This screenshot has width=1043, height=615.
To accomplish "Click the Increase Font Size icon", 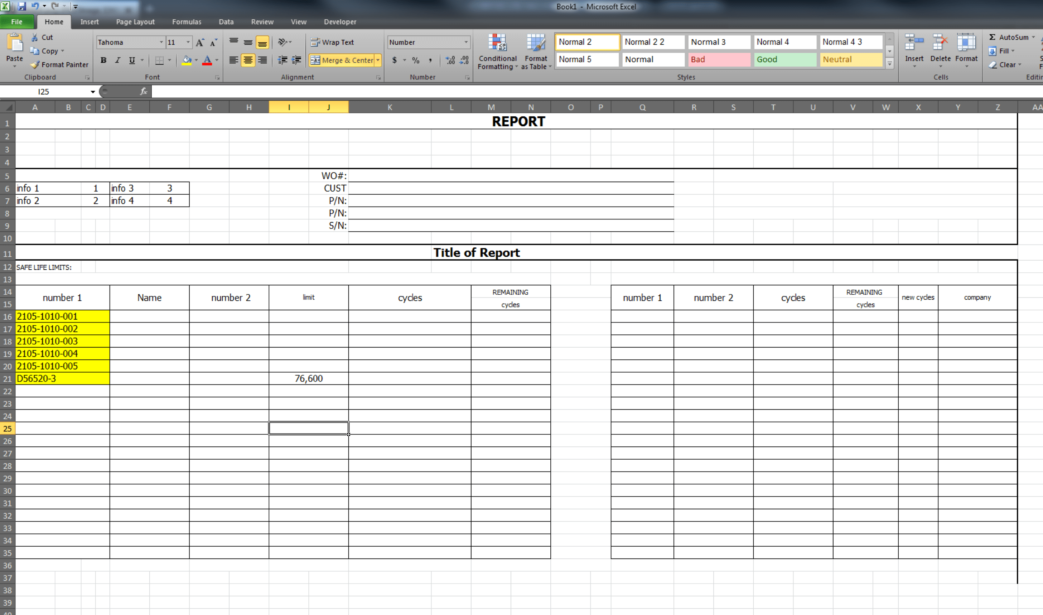I will pos(200,42).
